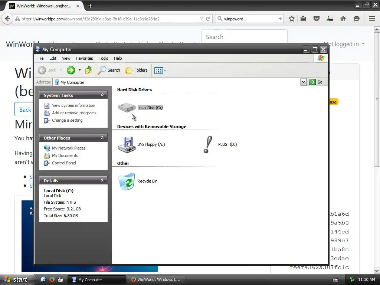Launch Firefox from Quick Launch

point(52,279)
